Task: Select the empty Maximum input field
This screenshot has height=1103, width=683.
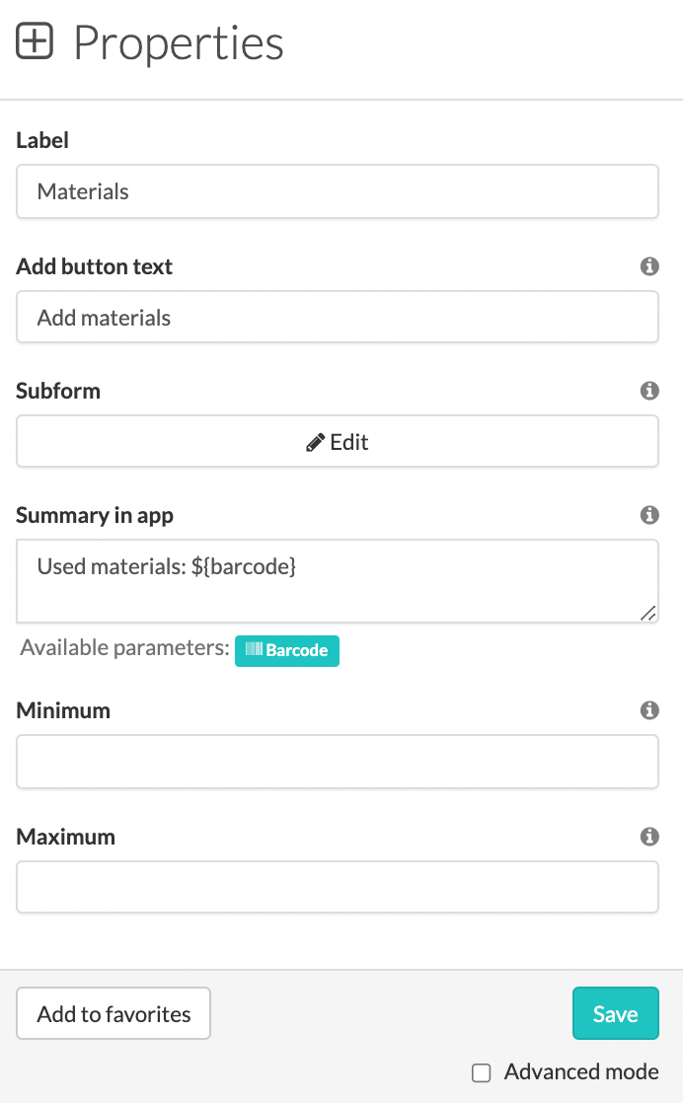Action: 337,887
